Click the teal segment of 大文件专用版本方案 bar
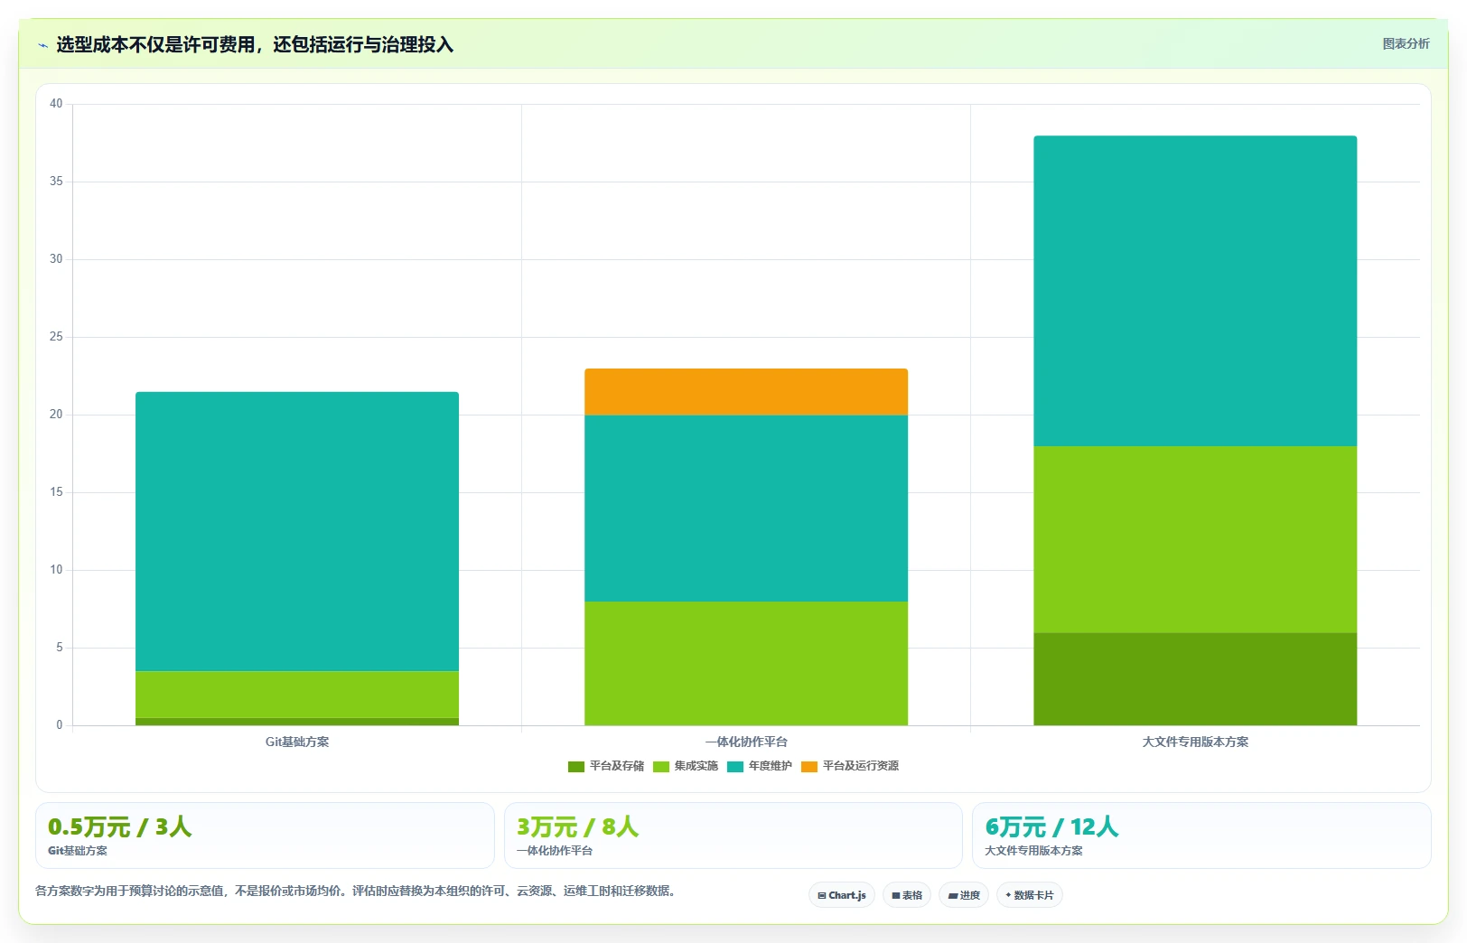 tap(1195, 291)
